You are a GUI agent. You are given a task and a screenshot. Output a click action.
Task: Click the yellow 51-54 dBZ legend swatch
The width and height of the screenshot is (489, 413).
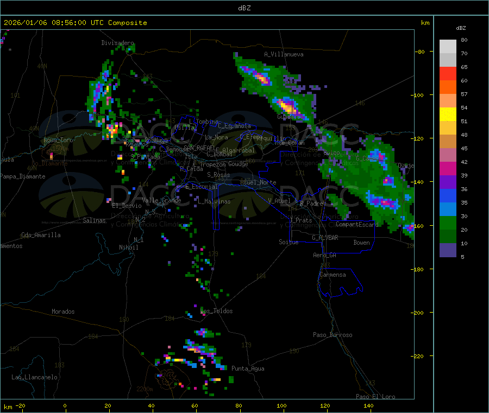pyautogui.click(x=448, y=115)
